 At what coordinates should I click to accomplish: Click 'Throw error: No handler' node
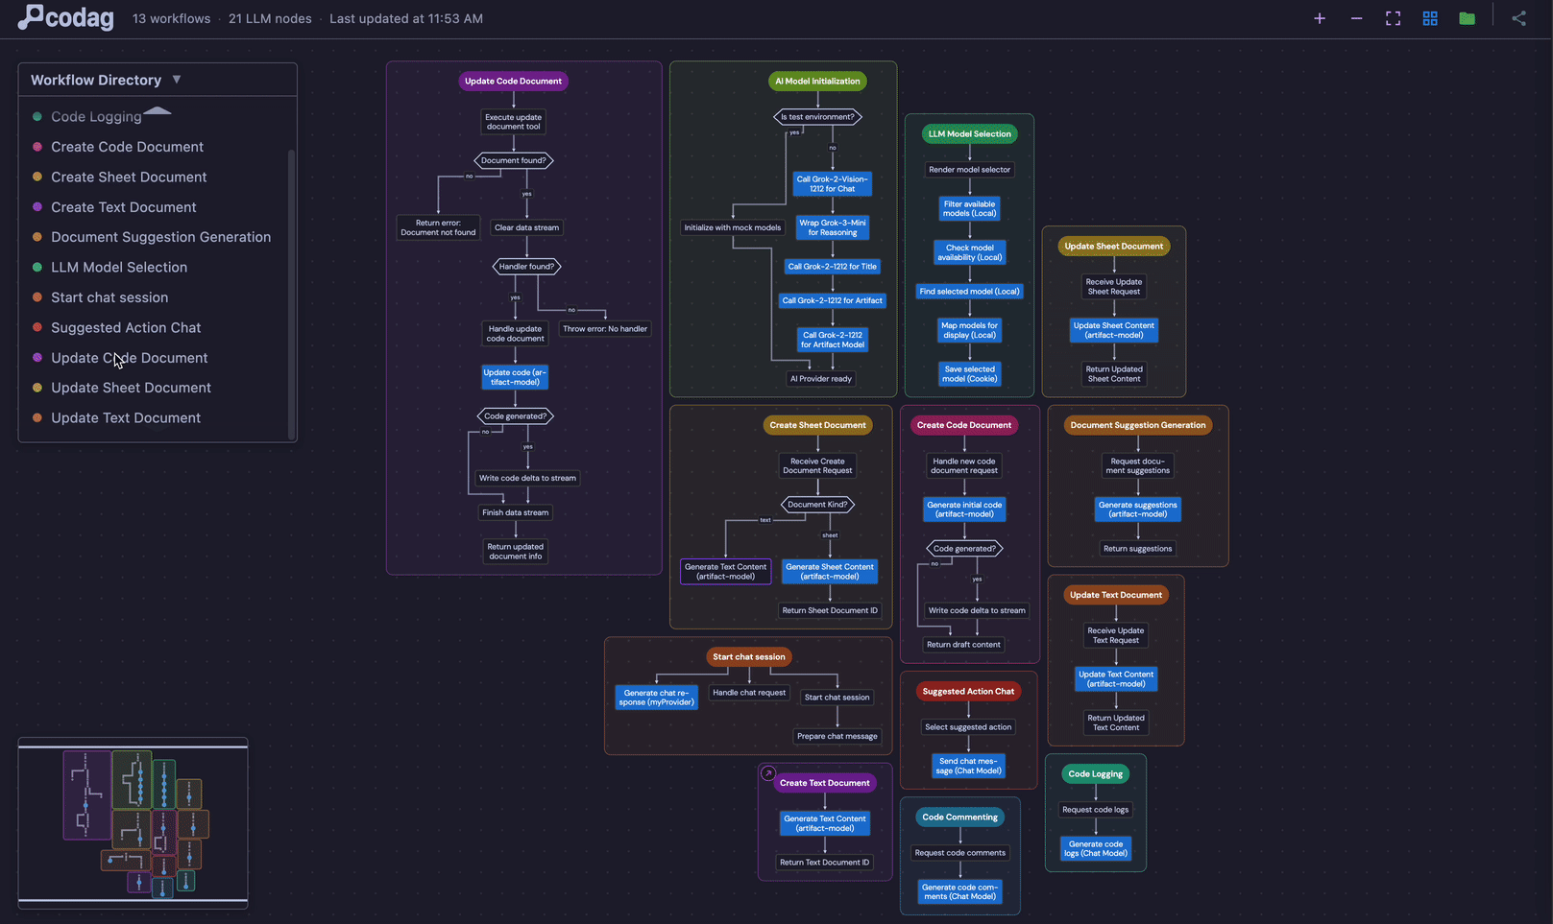605,329
